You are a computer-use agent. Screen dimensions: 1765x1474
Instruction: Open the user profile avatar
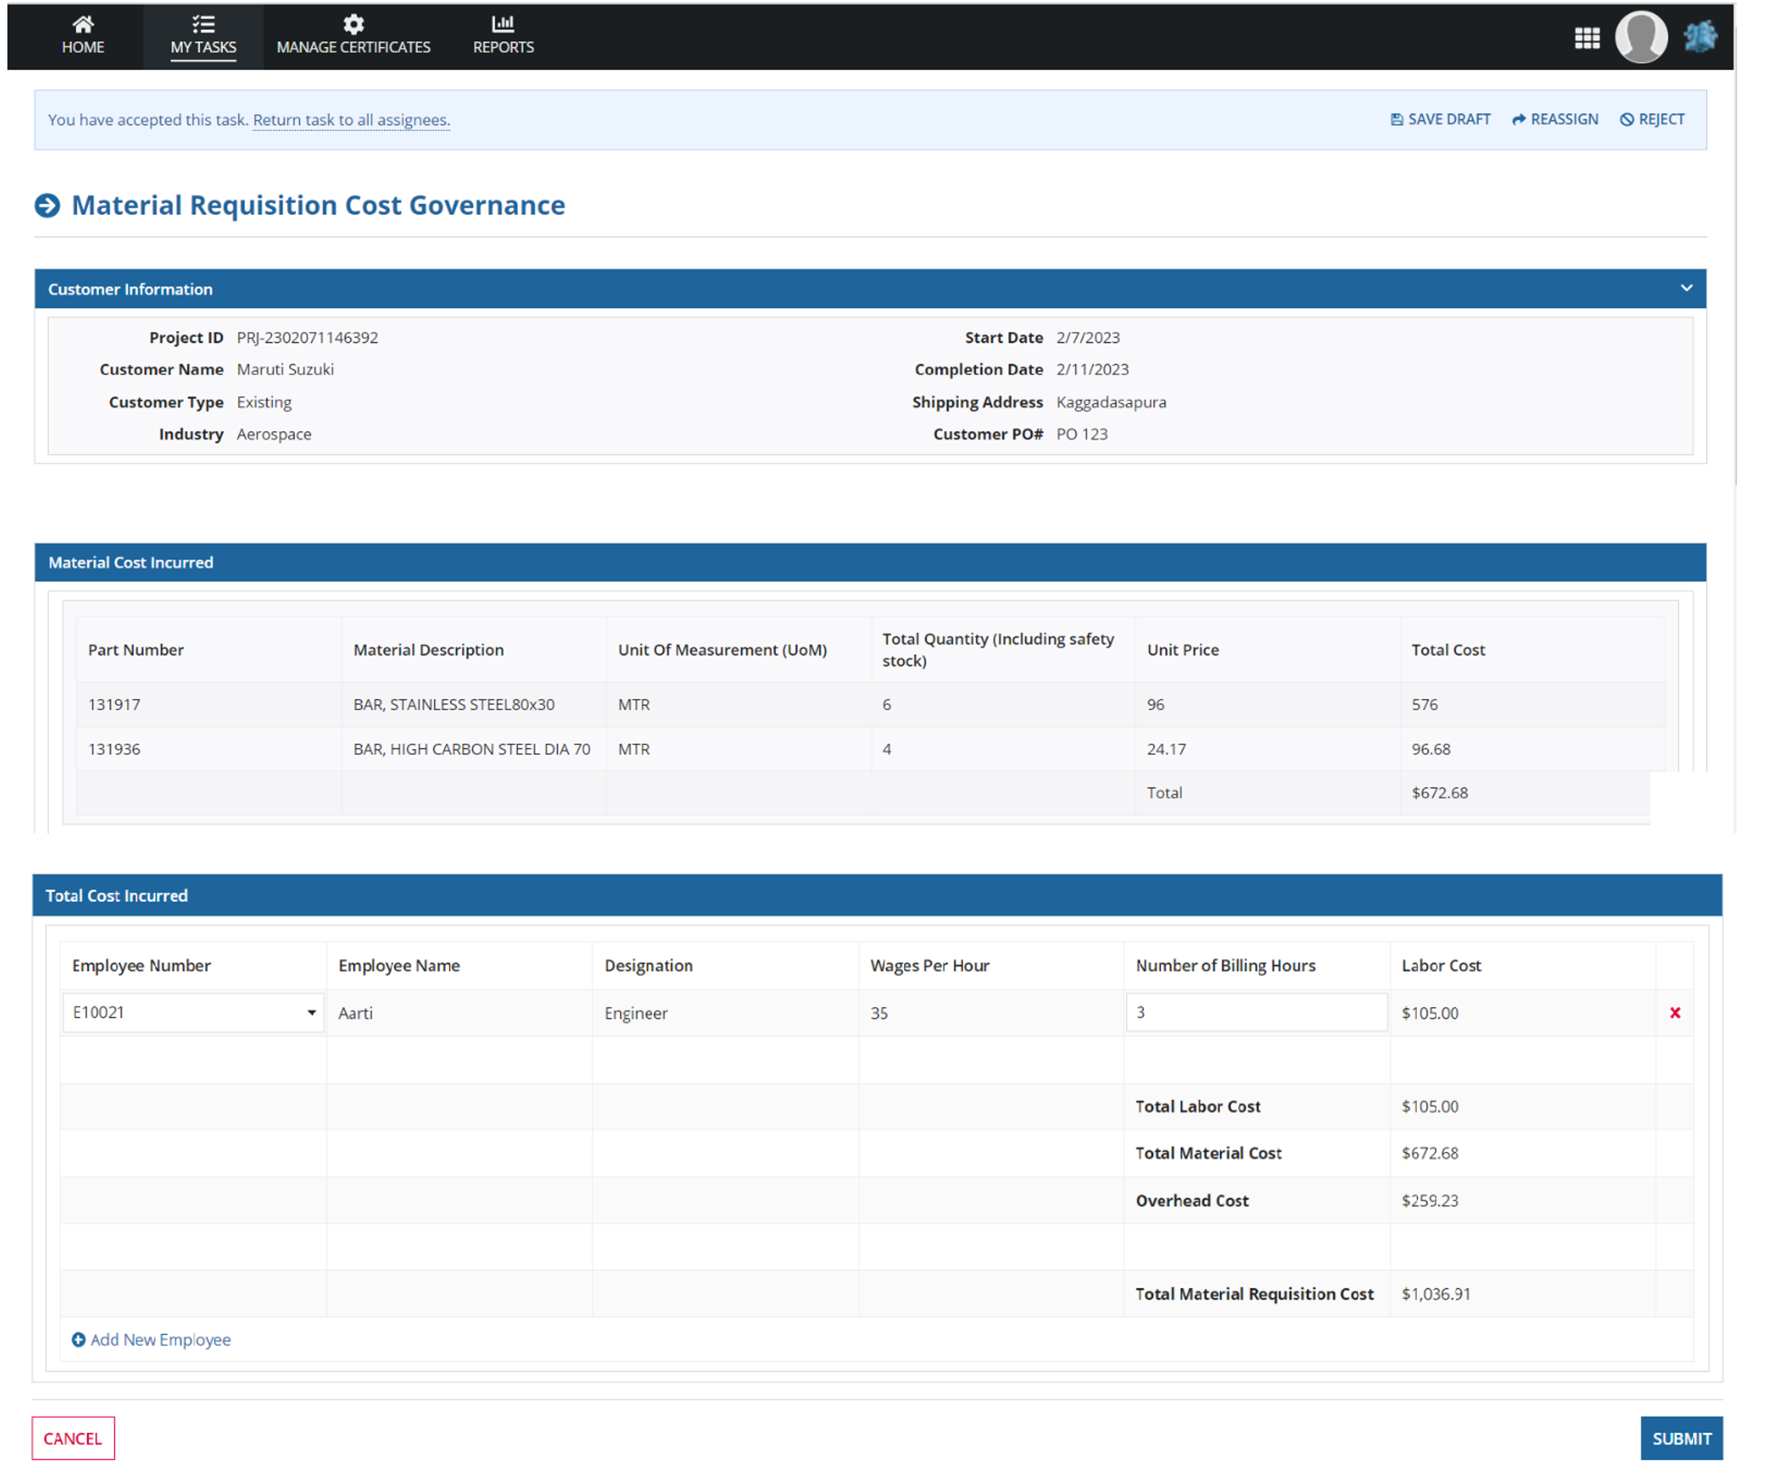click(x=1640, y=37)
